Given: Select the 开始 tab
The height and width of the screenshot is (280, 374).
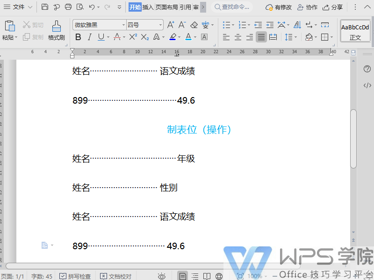Looking at the screenshot, I should point(135,7).
